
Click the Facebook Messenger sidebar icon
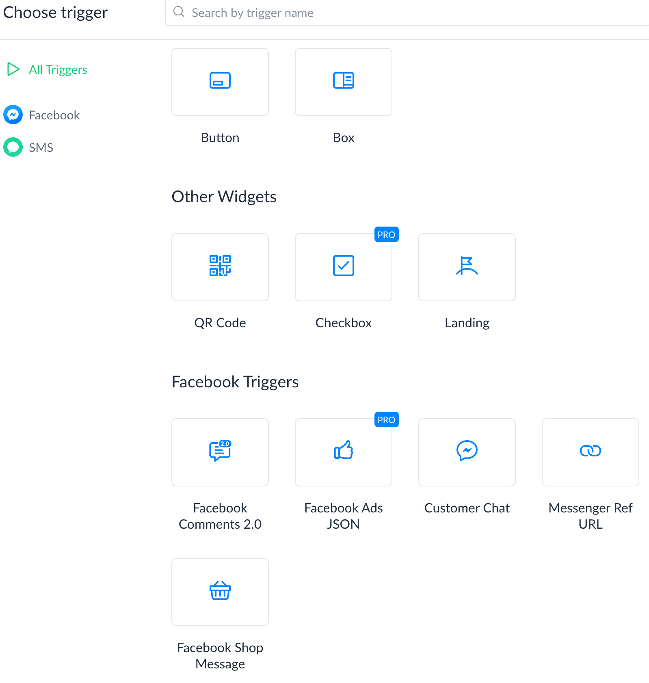click(13, 115)
